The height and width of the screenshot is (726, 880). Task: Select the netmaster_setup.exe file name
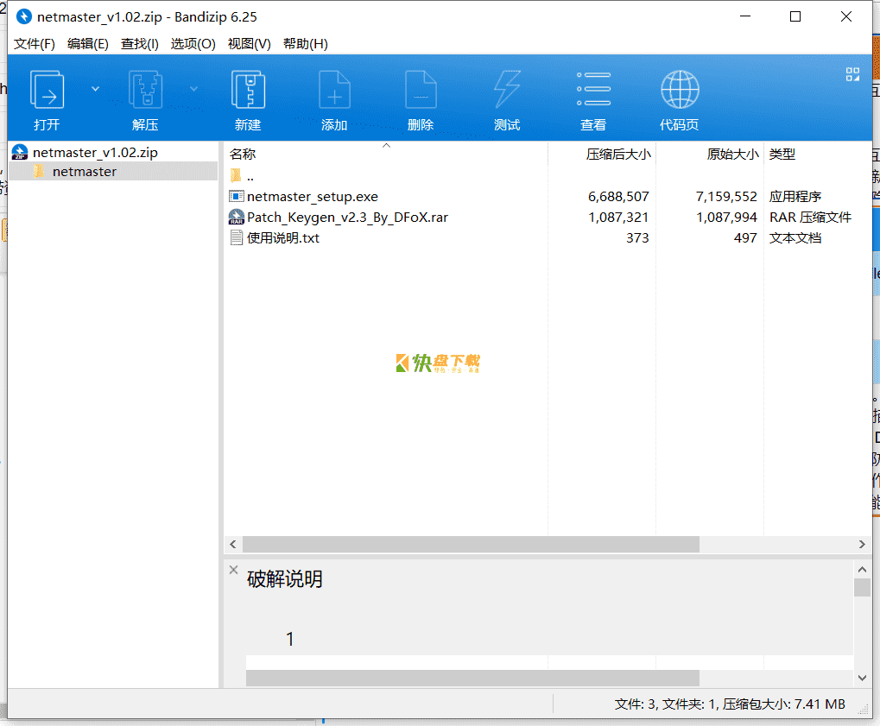pyautogui.click(x=313, y=196)
